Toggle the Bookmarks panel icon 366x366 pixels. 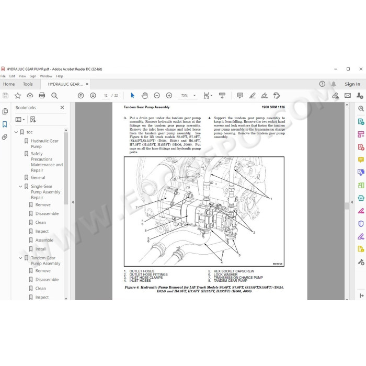pos(5,124)
